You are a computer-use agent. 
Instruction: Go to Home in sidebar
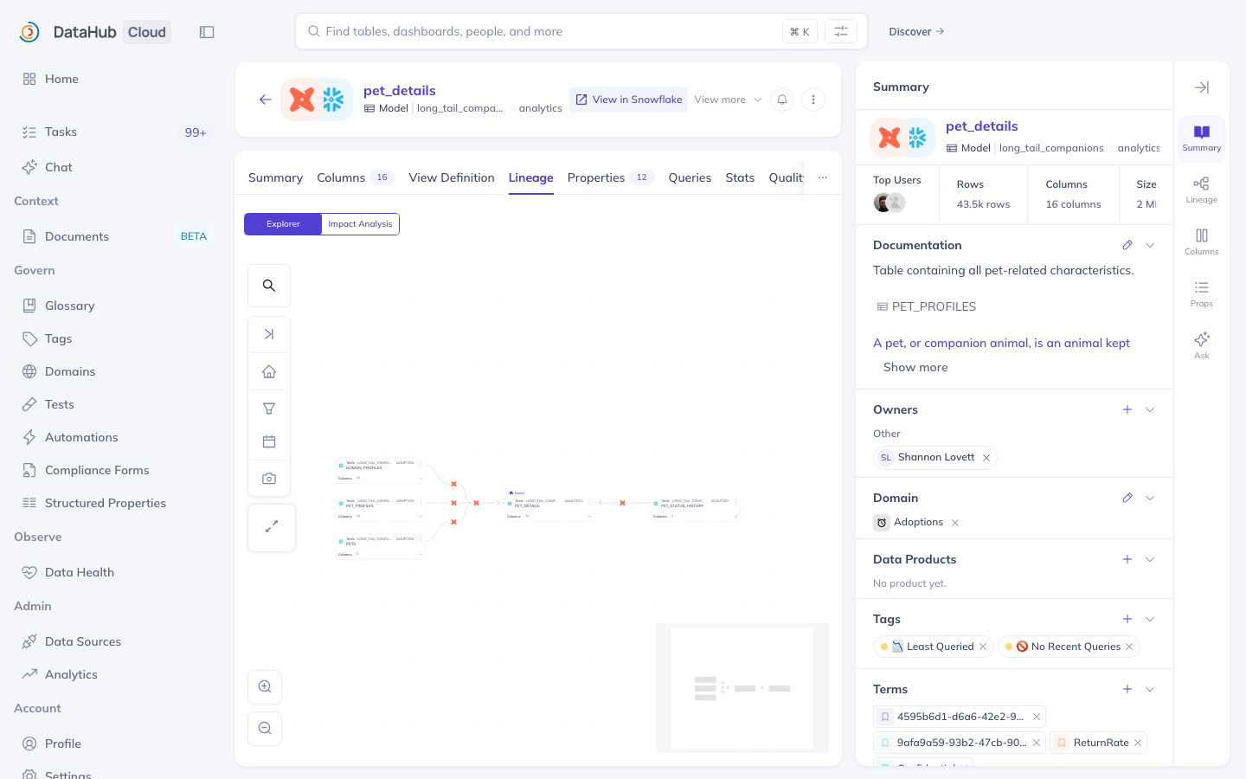[116, 79]
